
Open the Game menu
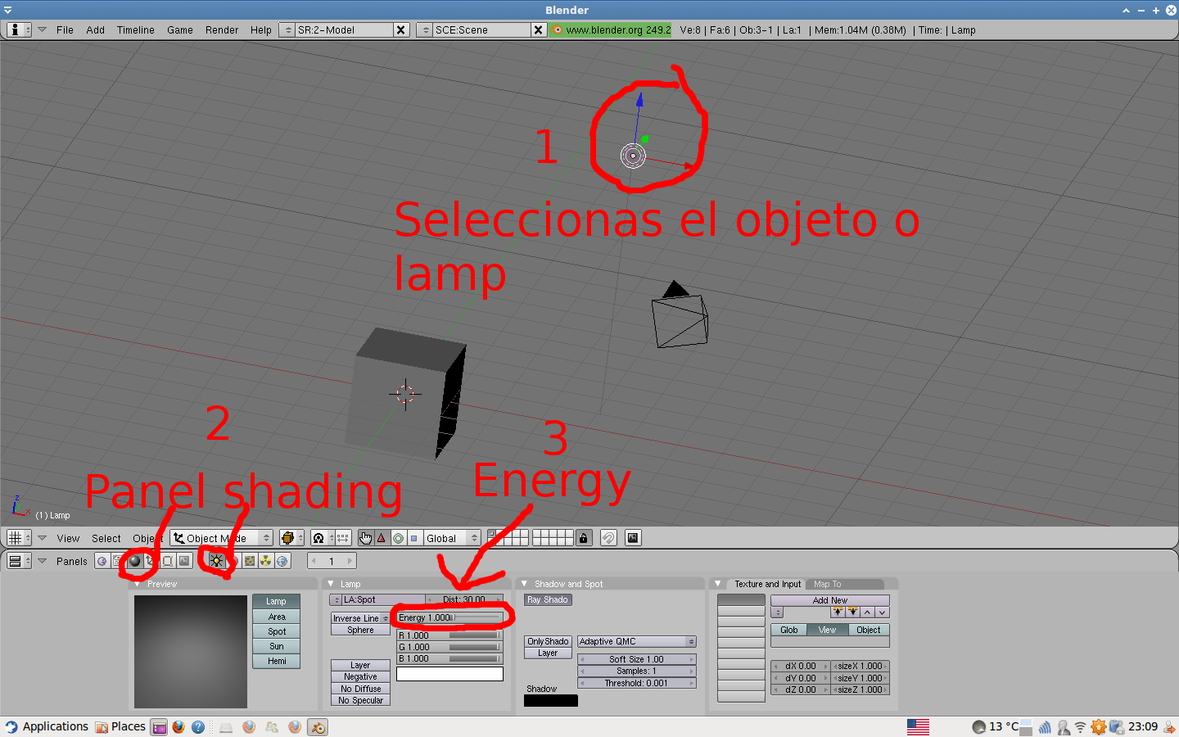(x=180, y=30)
